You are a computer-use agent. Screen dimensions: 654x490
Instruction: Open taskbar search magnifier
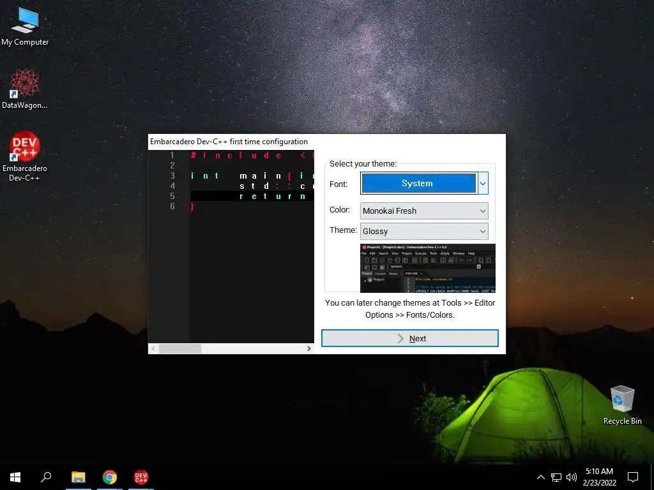[x=46, y=477]
